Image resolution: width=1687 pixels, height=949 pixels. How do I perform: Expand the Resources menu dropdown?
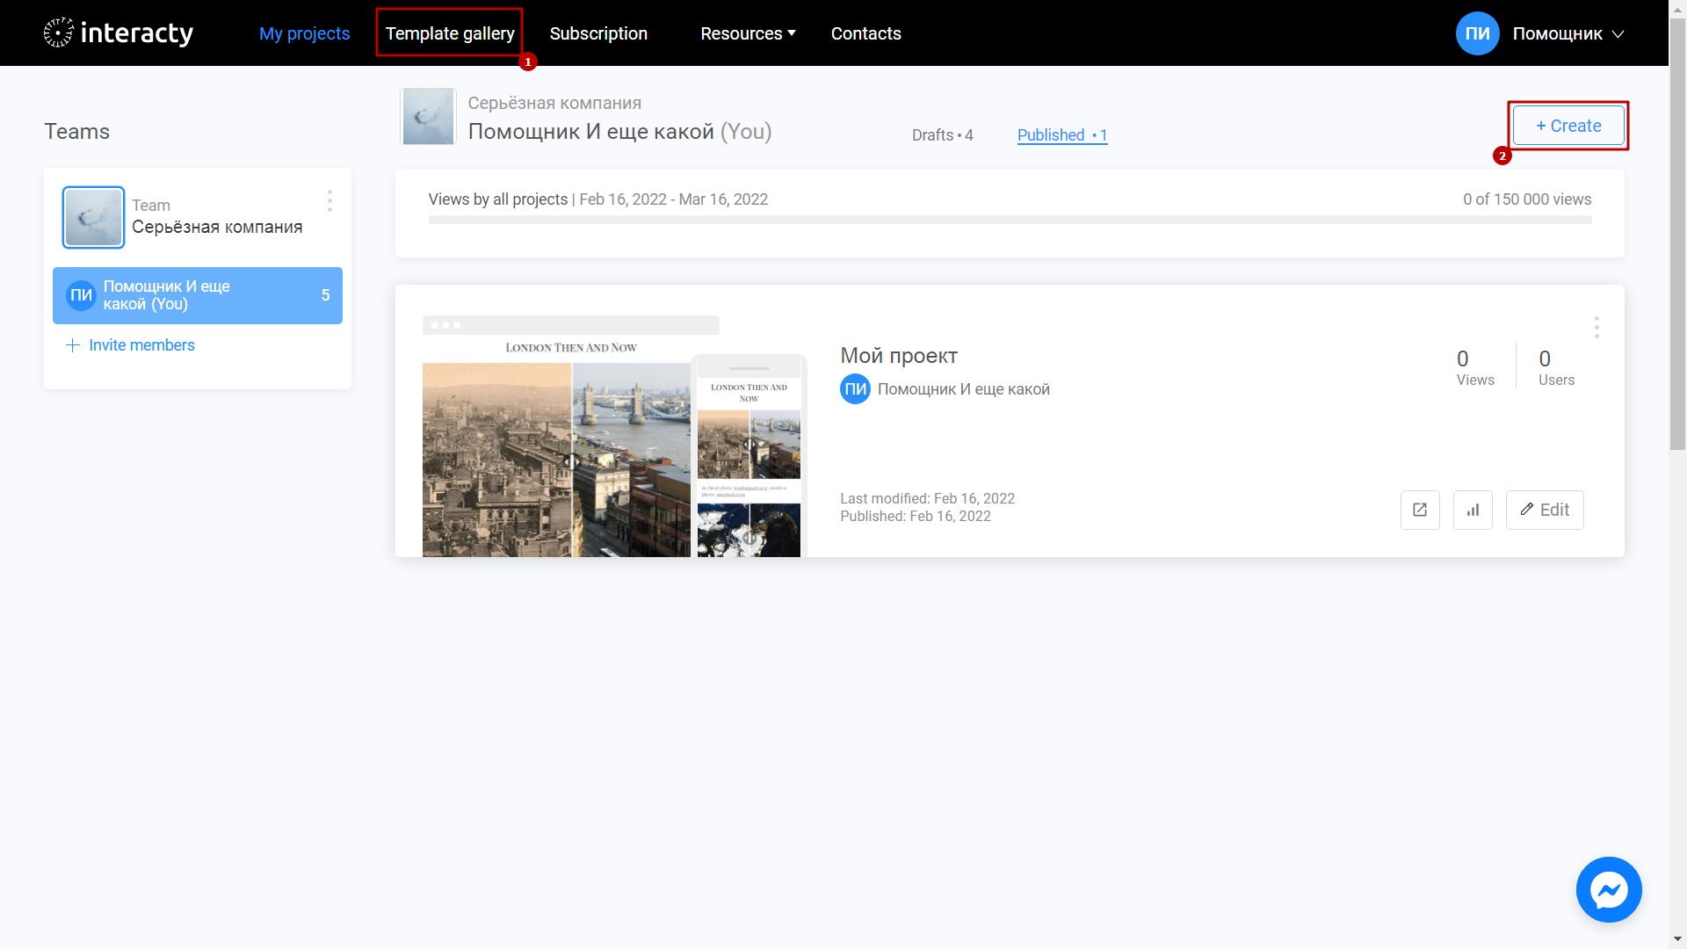click(x=746, y=33)
